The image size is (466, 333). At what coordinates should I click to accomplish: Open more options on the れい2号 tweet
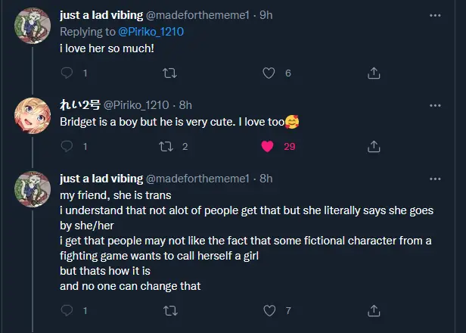point(435,104)
